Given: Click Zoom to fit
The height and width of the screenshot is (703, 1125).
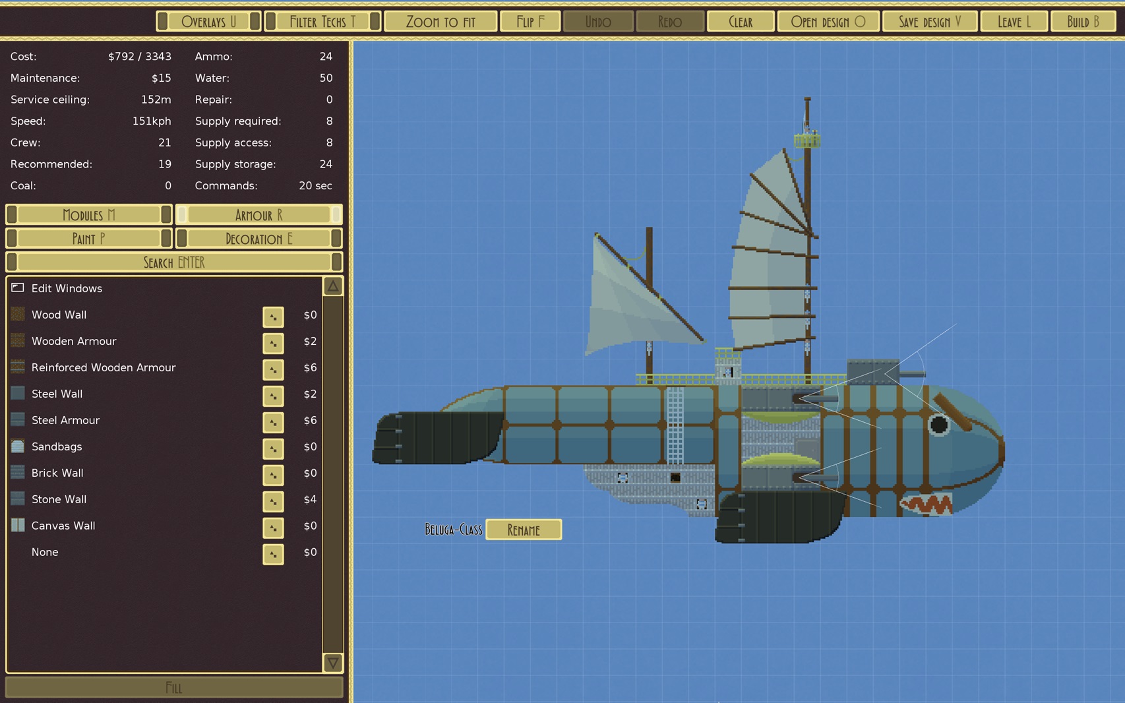Looking at the screenshot, I should 441,22.
